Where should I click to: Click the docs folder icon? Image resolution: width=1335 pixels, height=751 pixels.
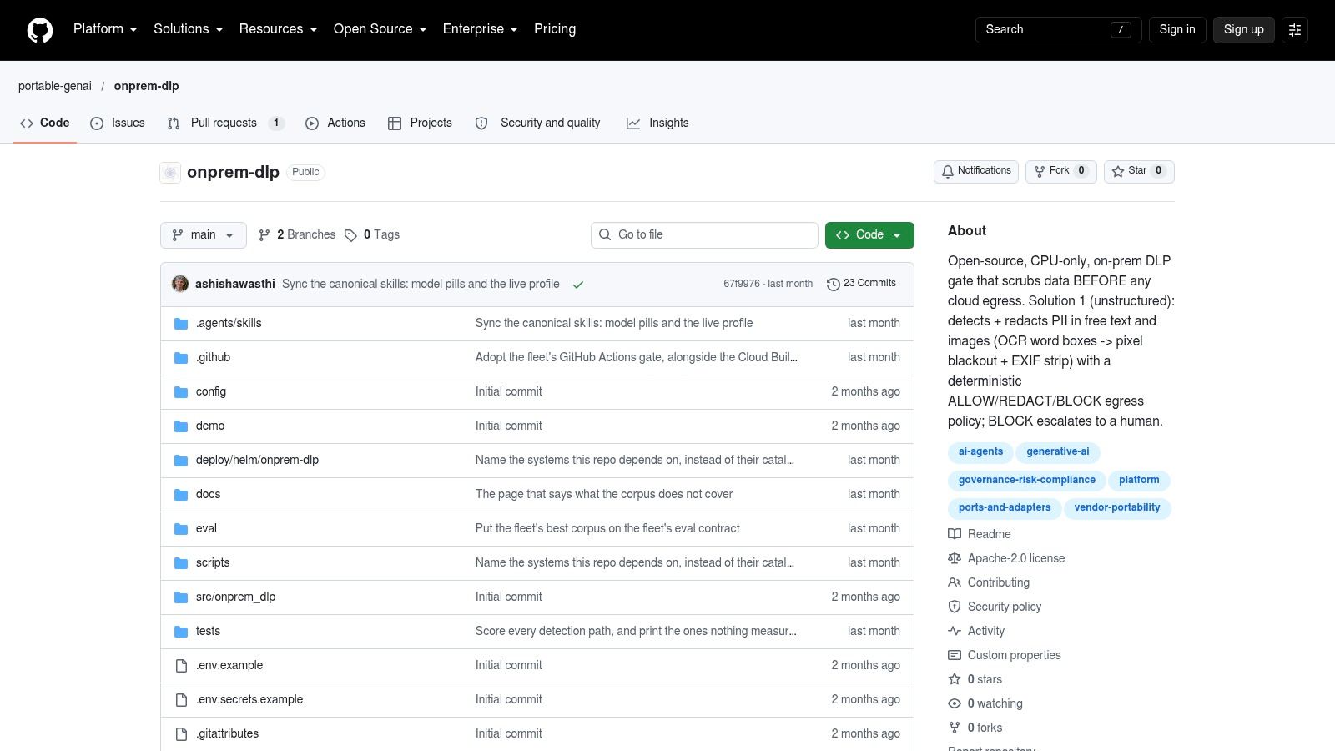(x=181, y=495)
